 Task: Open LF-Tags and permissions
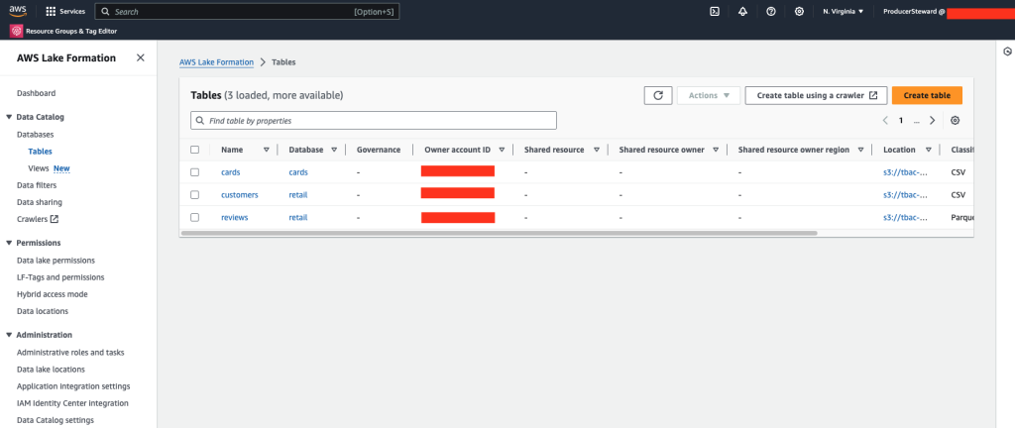(60, 277)
